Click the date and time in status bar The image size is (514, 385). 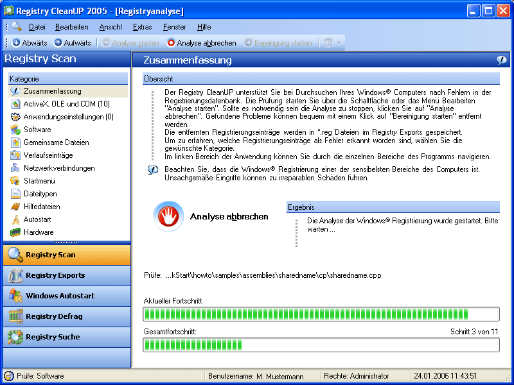(x=445, y=376)
